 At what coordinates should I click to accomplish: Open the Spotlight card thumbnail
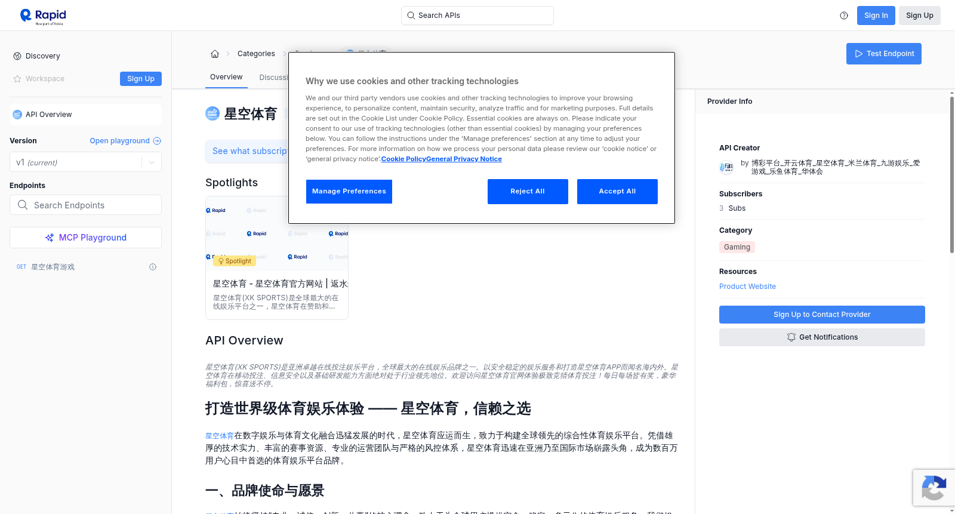coord(277,233)
